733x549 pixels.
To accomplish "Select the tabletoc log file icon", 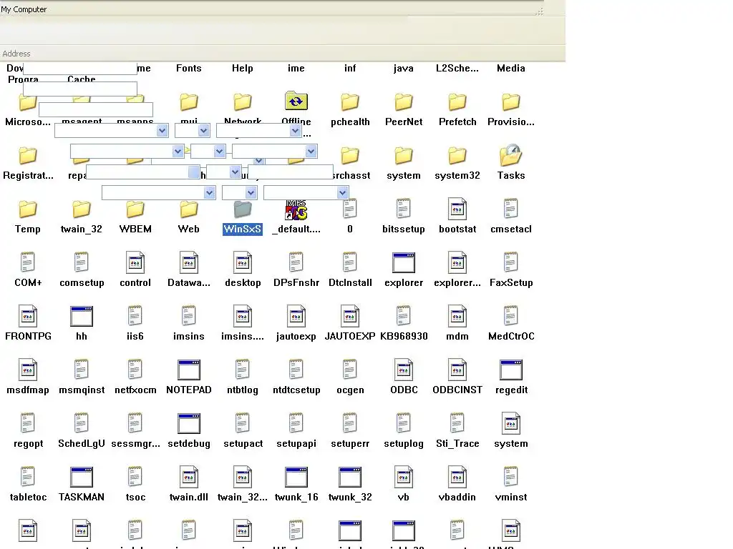I will [28, 477].
